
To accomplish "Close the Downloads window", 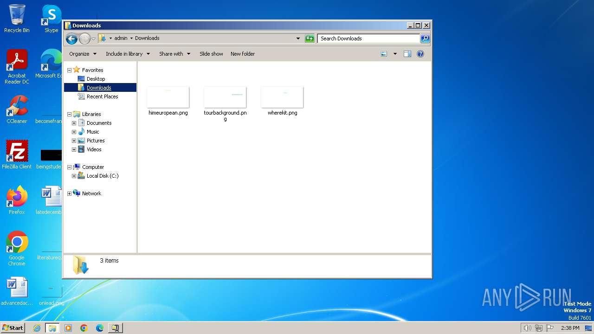I will click(x=426, y=26).
